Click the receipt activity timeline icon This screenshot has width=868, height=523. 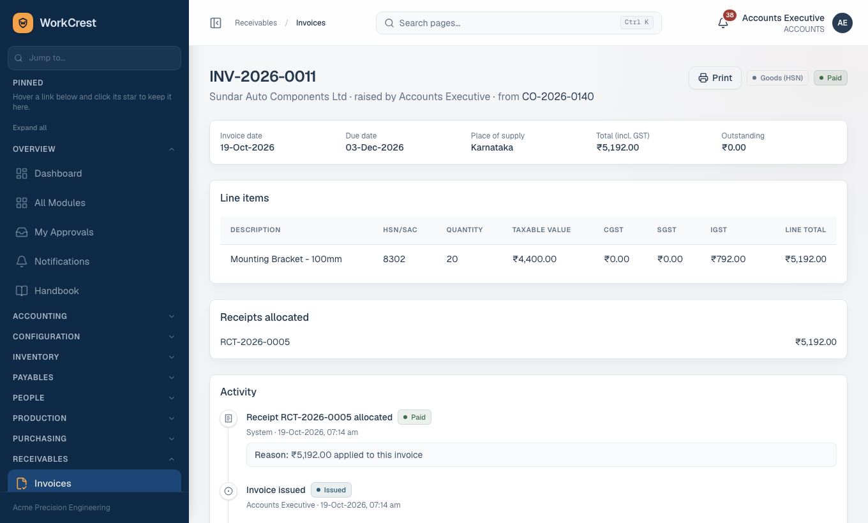pos(228,418)
